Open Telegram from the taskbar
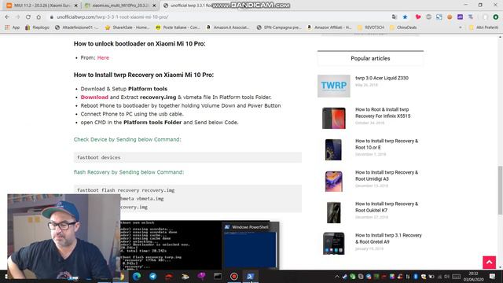Viewport: 503px width, 283px height. coord(152,276)
